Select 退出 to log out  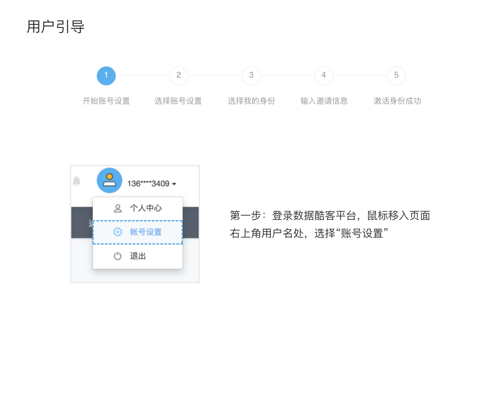[138, 256]
